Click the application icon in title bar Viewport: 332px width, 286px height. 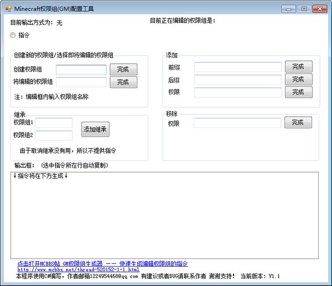[8, 9]
